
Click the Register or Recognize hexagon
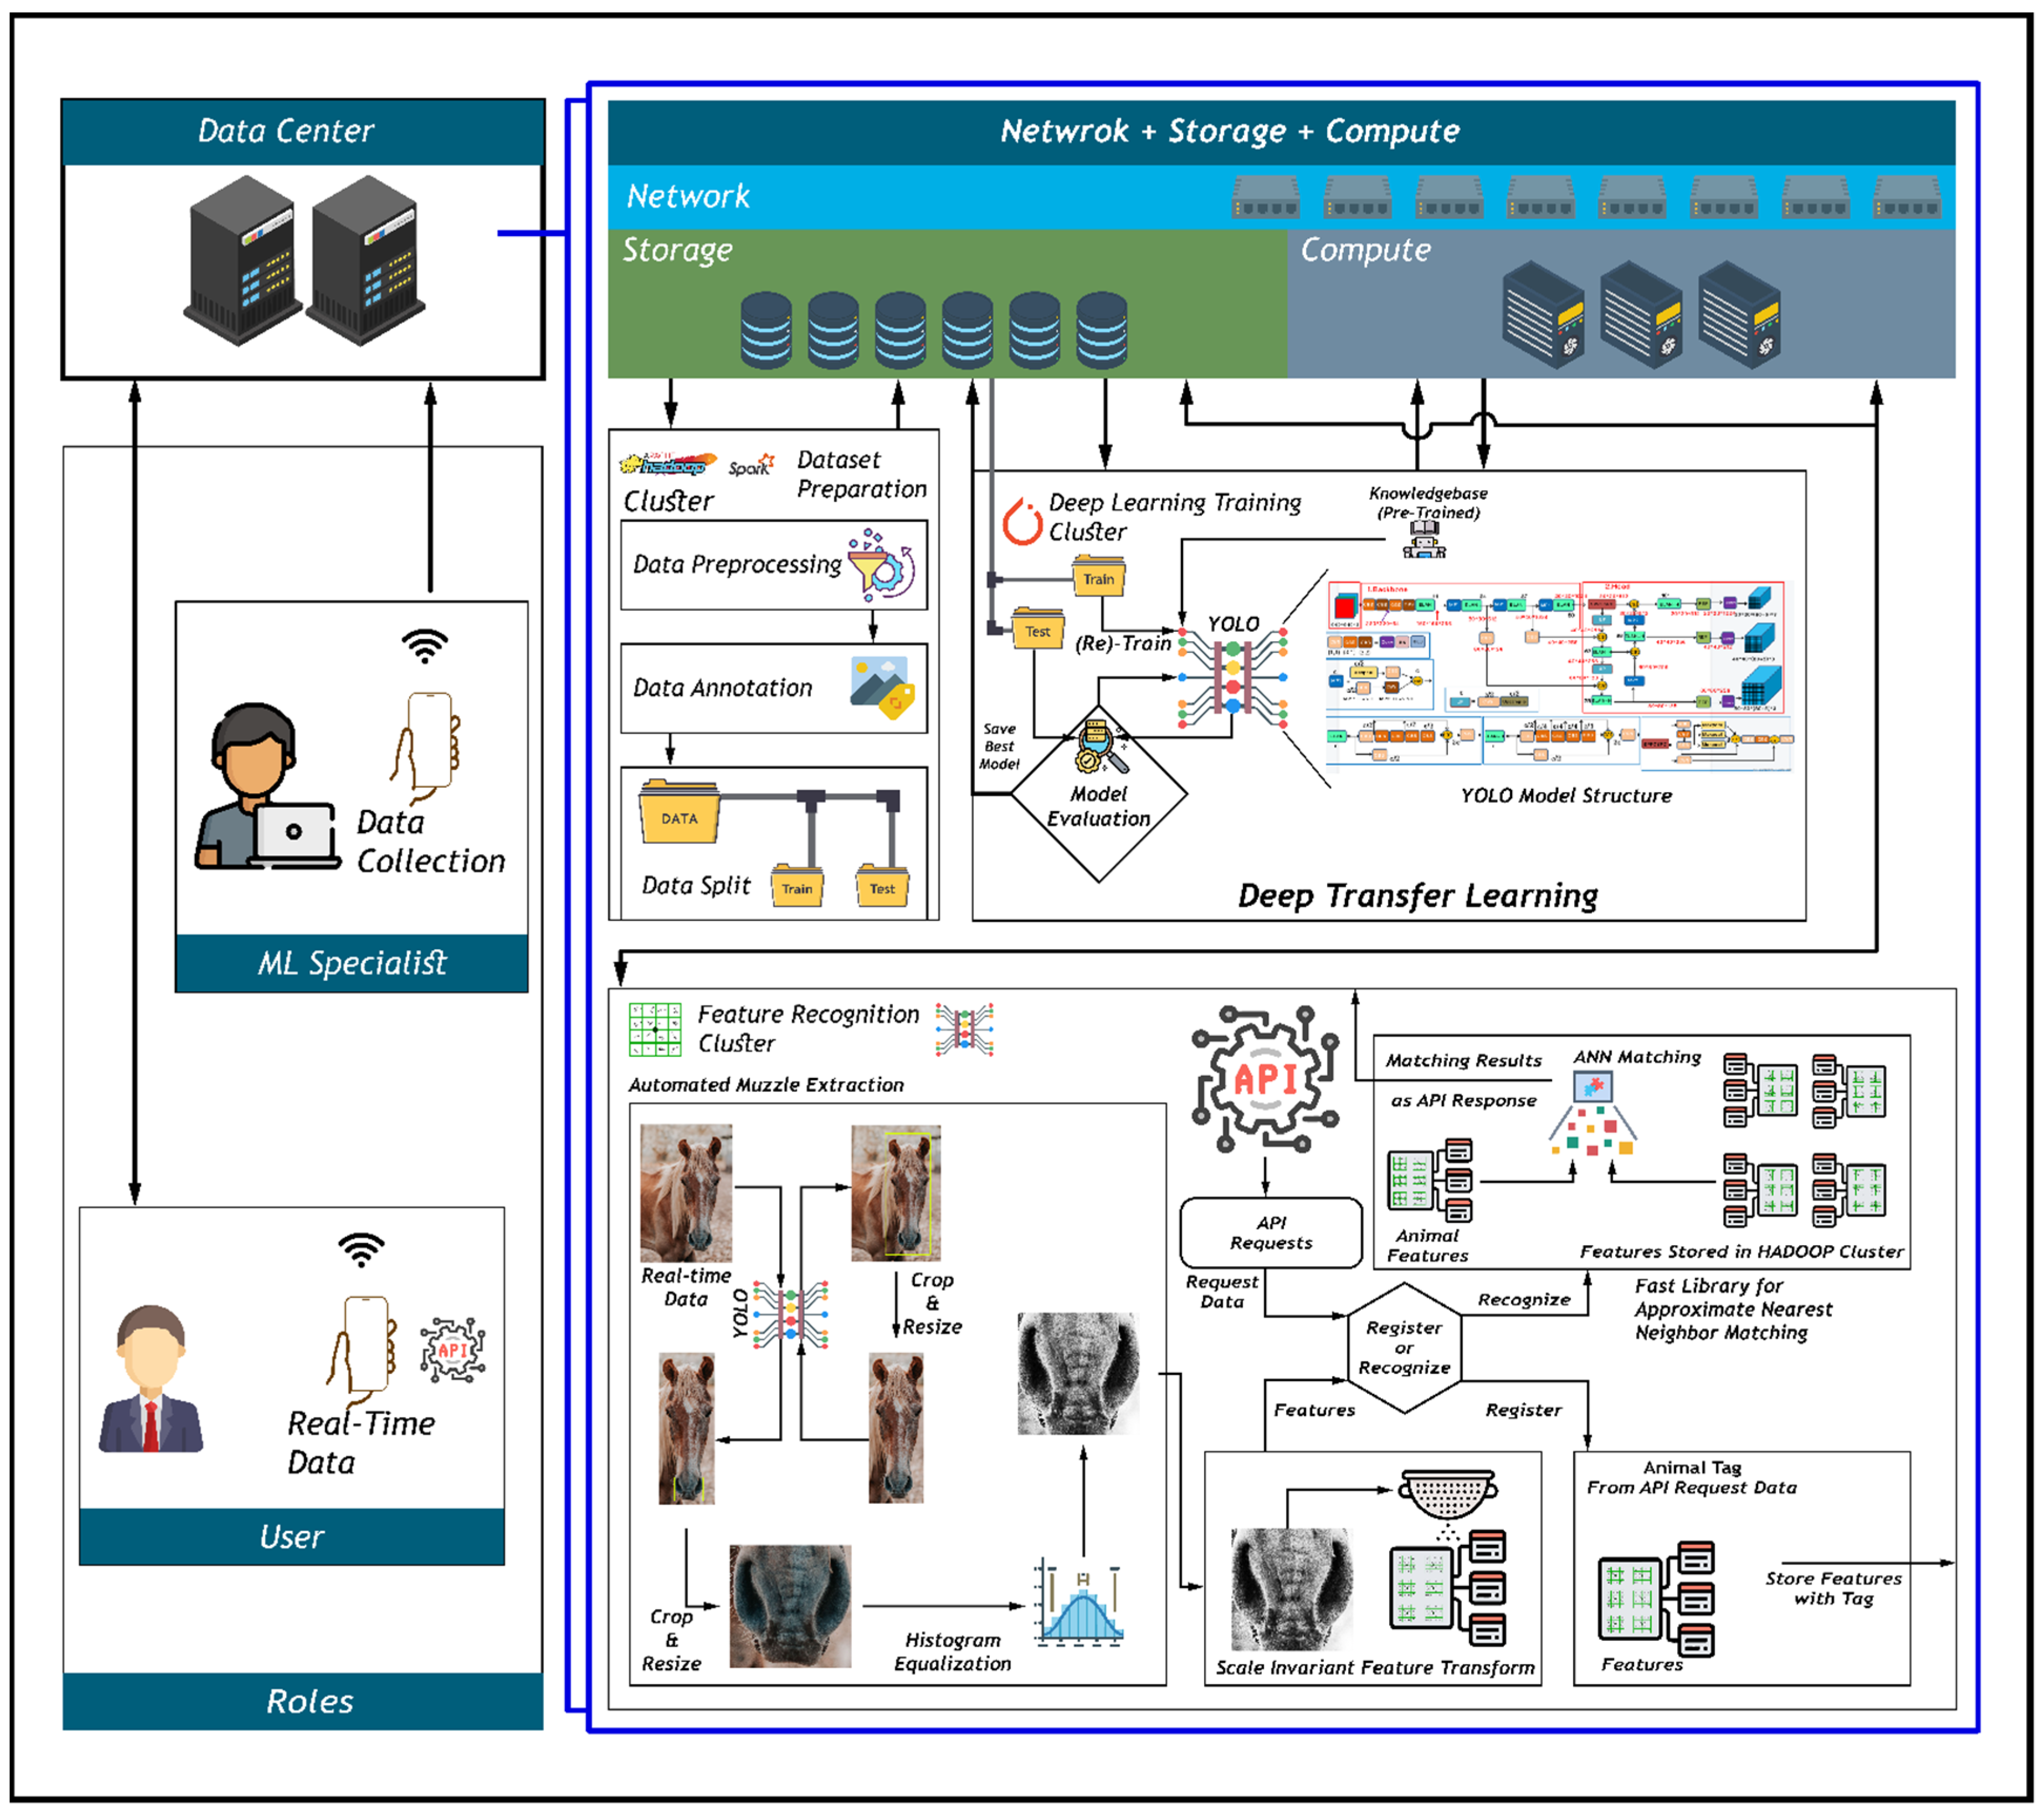1404,1347
